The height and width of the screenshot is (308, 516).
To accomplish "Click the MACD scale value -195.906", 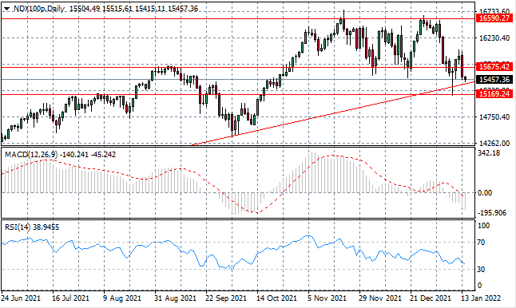I will [x=492, y=213].
